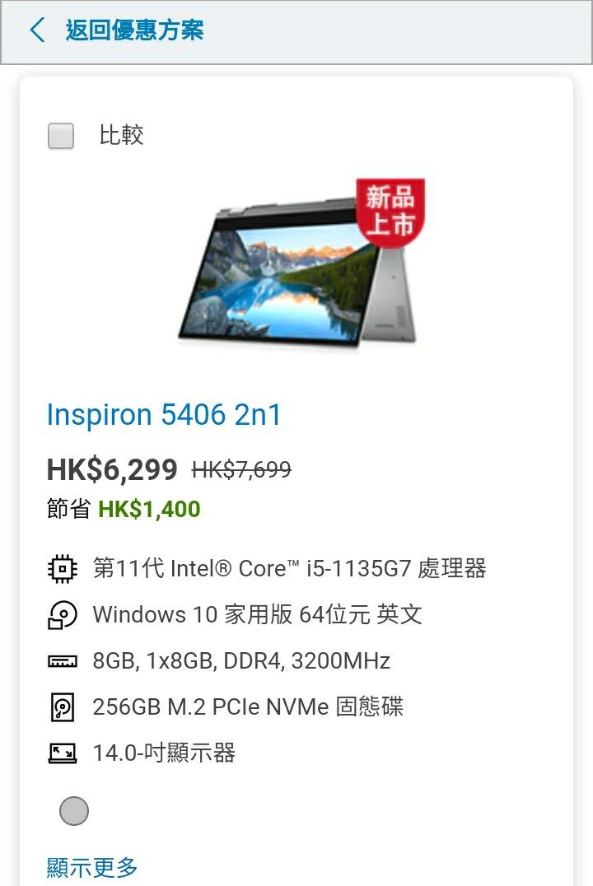Select the 比較 checkbox label
The height and width of the screenshot is (886, 593).
(x=121, y=135)
